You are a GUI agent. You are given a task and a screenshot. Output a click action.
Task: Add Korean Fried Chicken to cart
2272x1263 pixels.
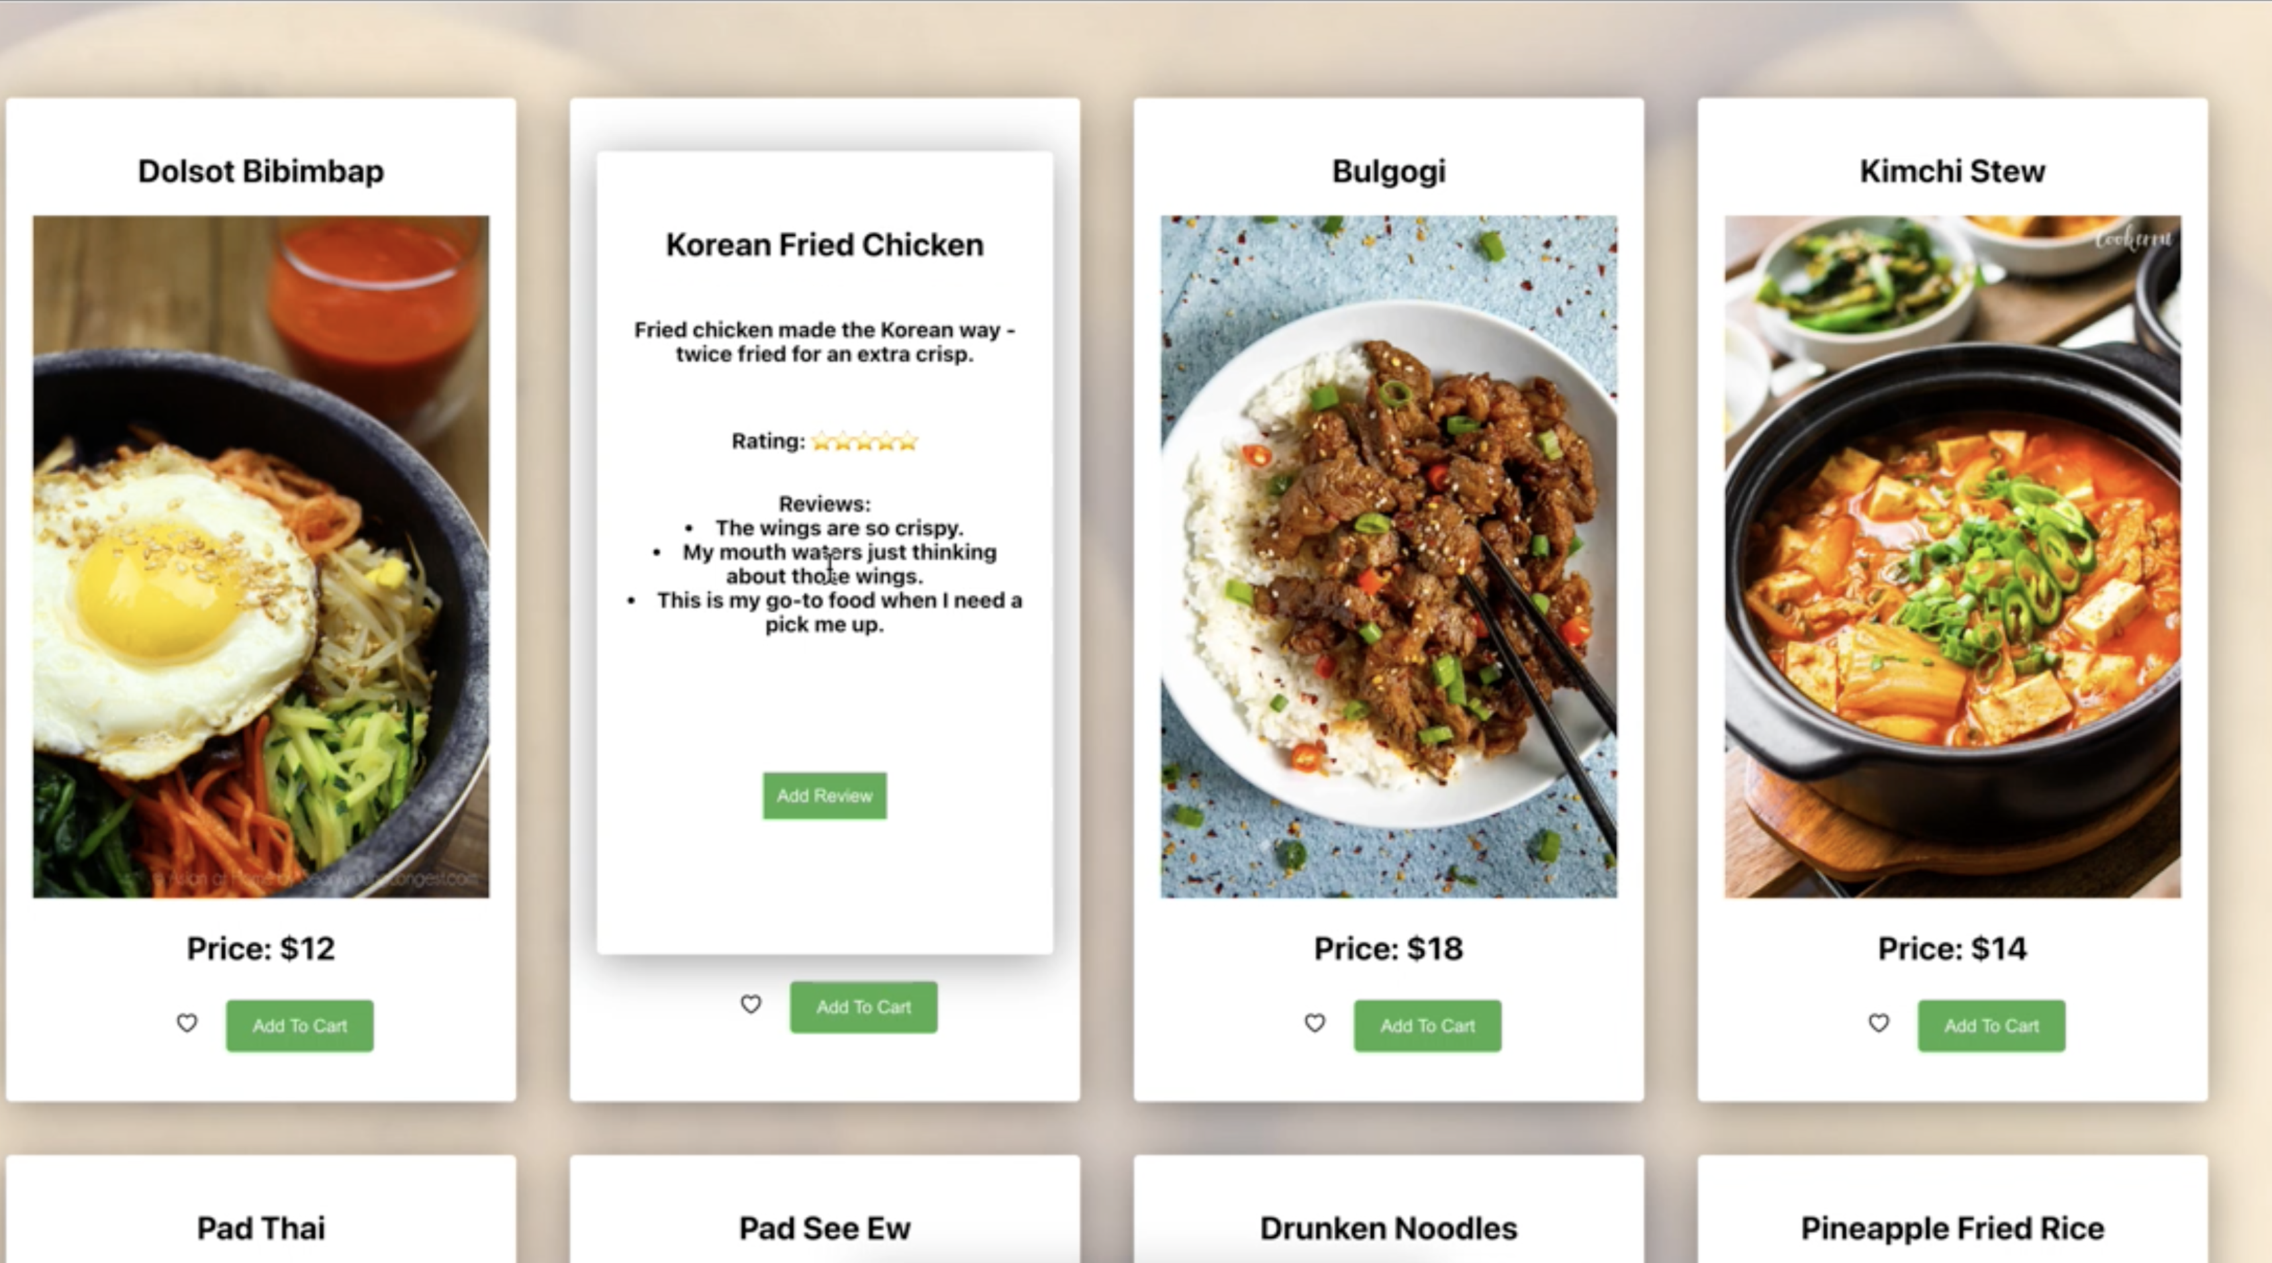(863, 1007)
